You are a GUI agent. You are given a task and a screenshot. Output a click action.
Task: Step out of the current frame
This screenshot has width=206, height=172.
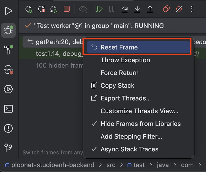[150, 8]
